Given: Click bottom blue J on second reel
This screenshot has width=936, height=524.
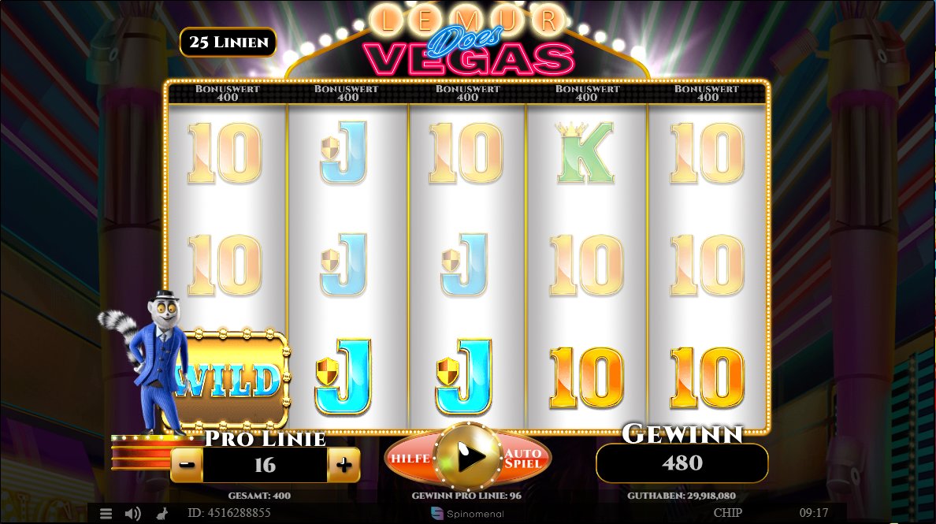Looking at the screenshot, I should click(344, 377).
